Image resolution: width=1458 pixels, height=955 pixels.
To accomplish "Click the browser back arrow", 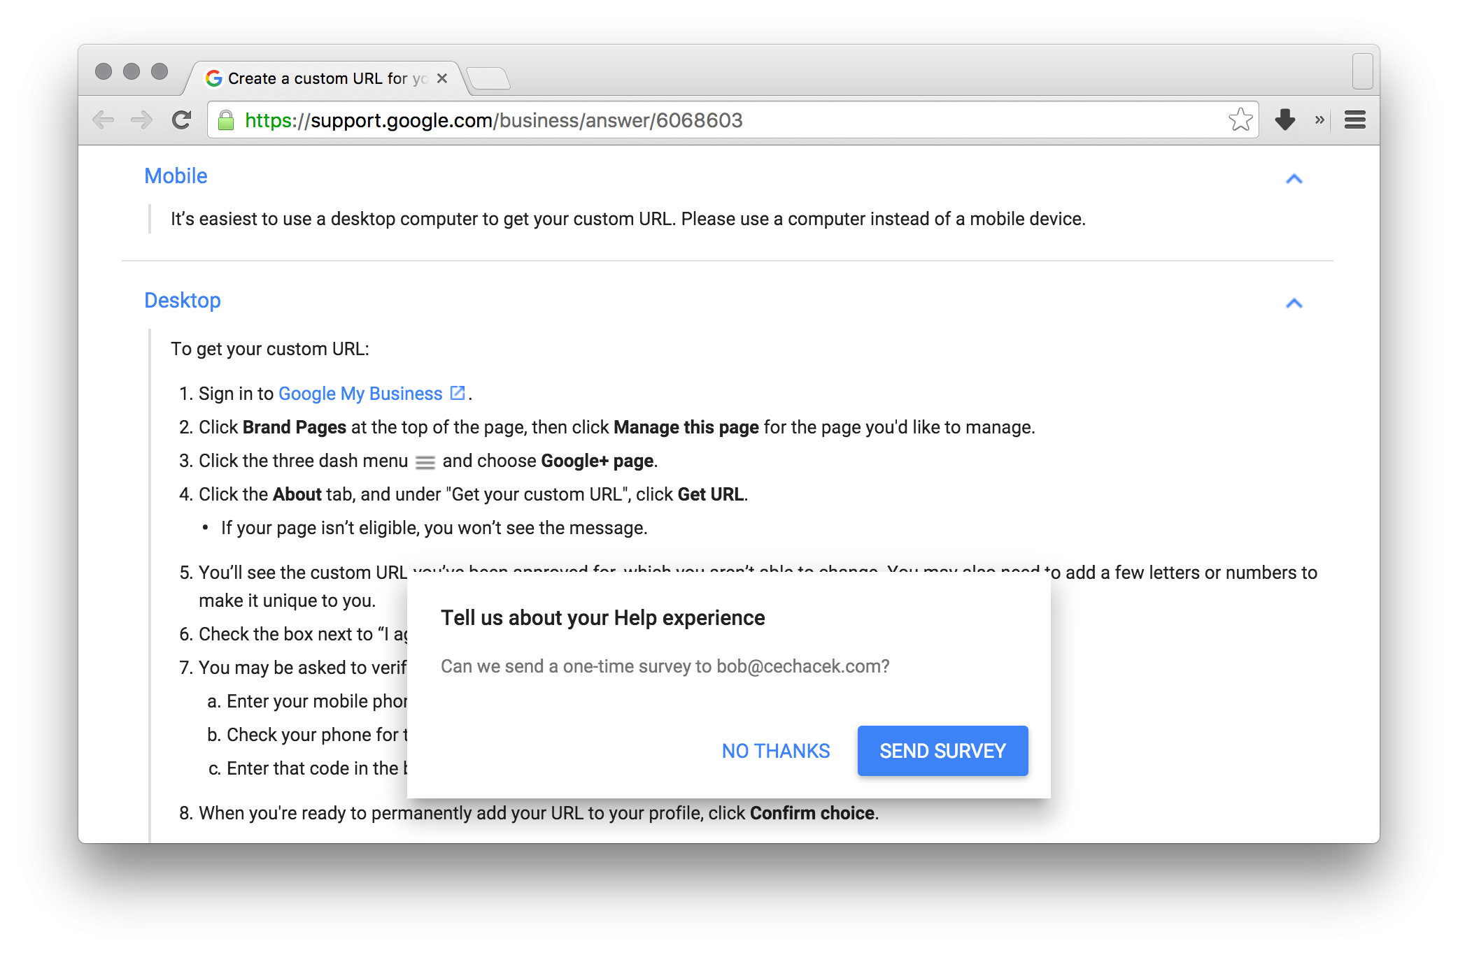I will 104,120.
